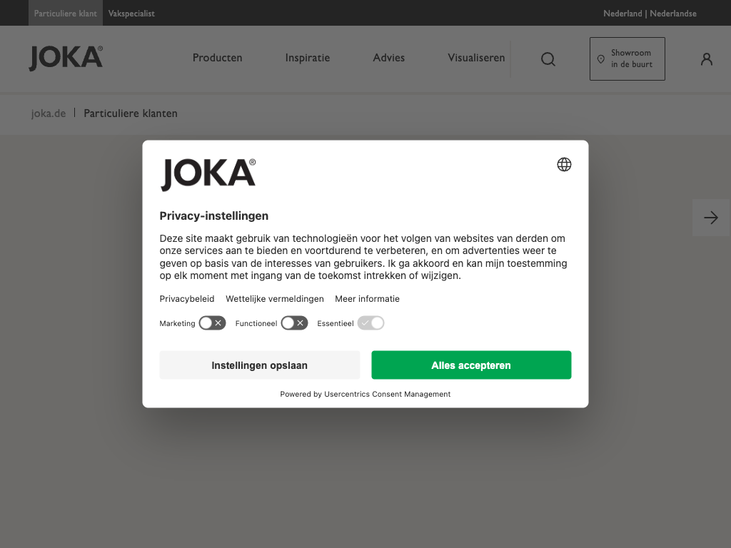Open the Visualiseren menu item
This screenshot has height=548, width=731.
coord(476,58)
